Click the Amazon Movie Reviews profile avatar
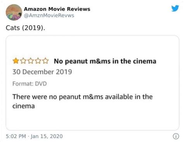The image size is (184, 142). [14, 12]
